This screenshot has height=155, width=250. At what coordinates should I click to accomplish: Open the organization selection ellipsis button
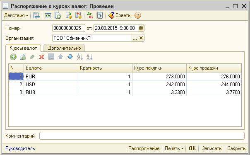(x=135, y=38)
